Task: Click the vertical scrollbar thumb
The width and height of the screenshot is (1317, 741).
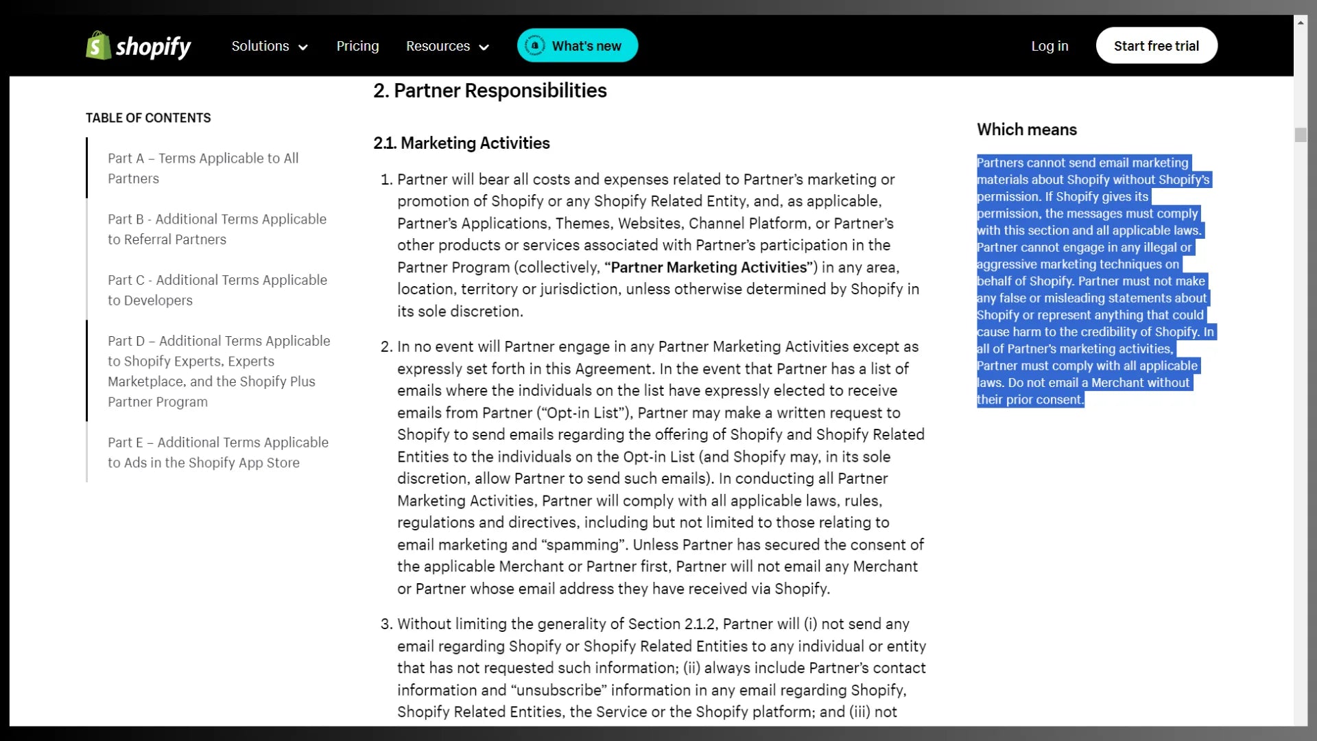Action: pyautogui.click(x=1300, y=134)
